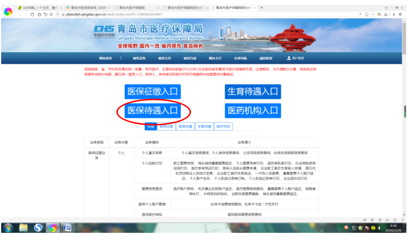This screenshot has height=234, width=407.
Task: Open Sogou browser from the taskbar
Action: 38,228
